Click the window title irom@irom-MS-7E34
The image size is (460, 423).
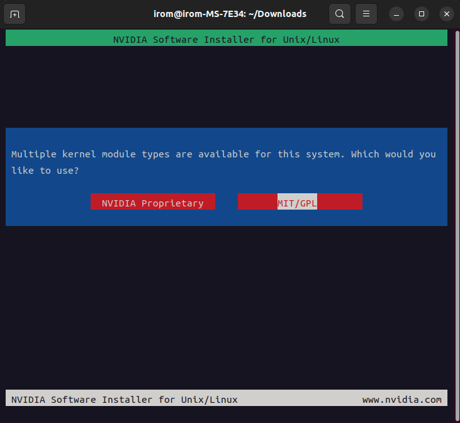pos(230,14)
